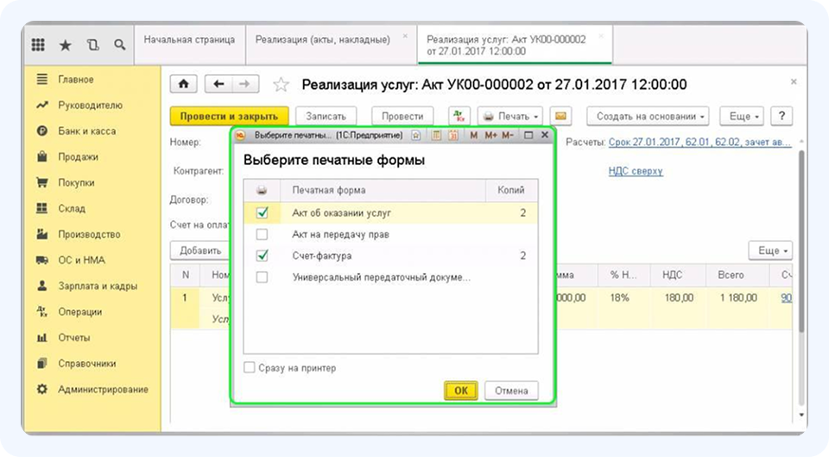
Task: Go to home page via house icon
Action: (184, 85)
